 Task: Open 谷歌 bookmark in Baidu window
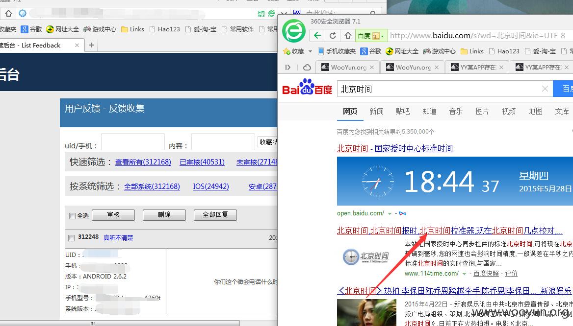tap(371, 51)
